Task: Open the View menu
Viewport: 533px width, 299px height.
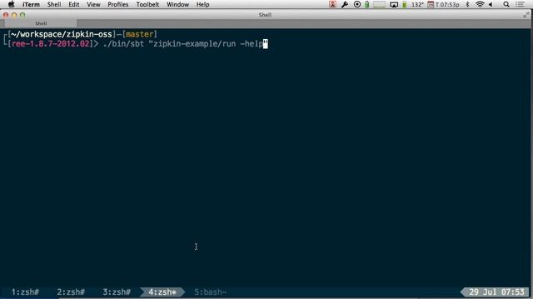Action: [x=93, y=4]
